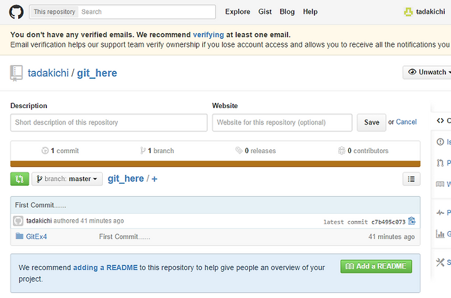Viewport: 451px width, 298px height.
Task: Click tadakichi's avatar in the commit row
Action: tap(18, 221)
